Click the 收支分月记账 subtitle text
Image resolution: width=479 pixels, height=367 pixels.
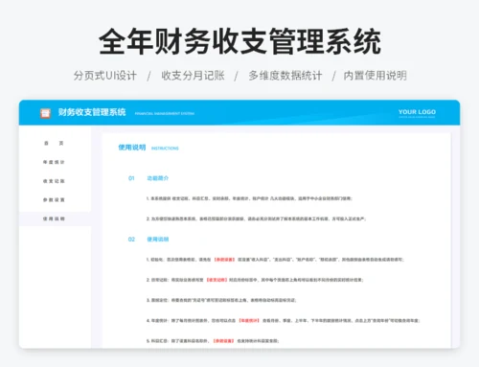pos(193,76)
